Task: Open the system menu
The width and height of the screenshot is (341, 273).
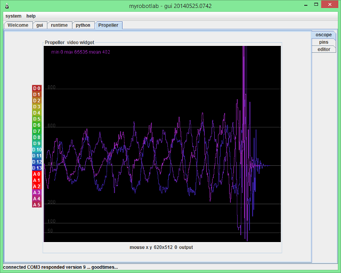Action: (x=13, y=16)
